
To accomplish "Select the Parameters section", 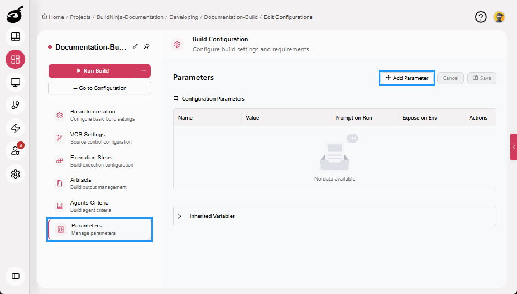I will (99, 229).
